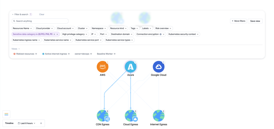The width and height of the screenshot is (274, 129).
Task: Open the Risk overview filter dropdown
Action: (163, 28)
